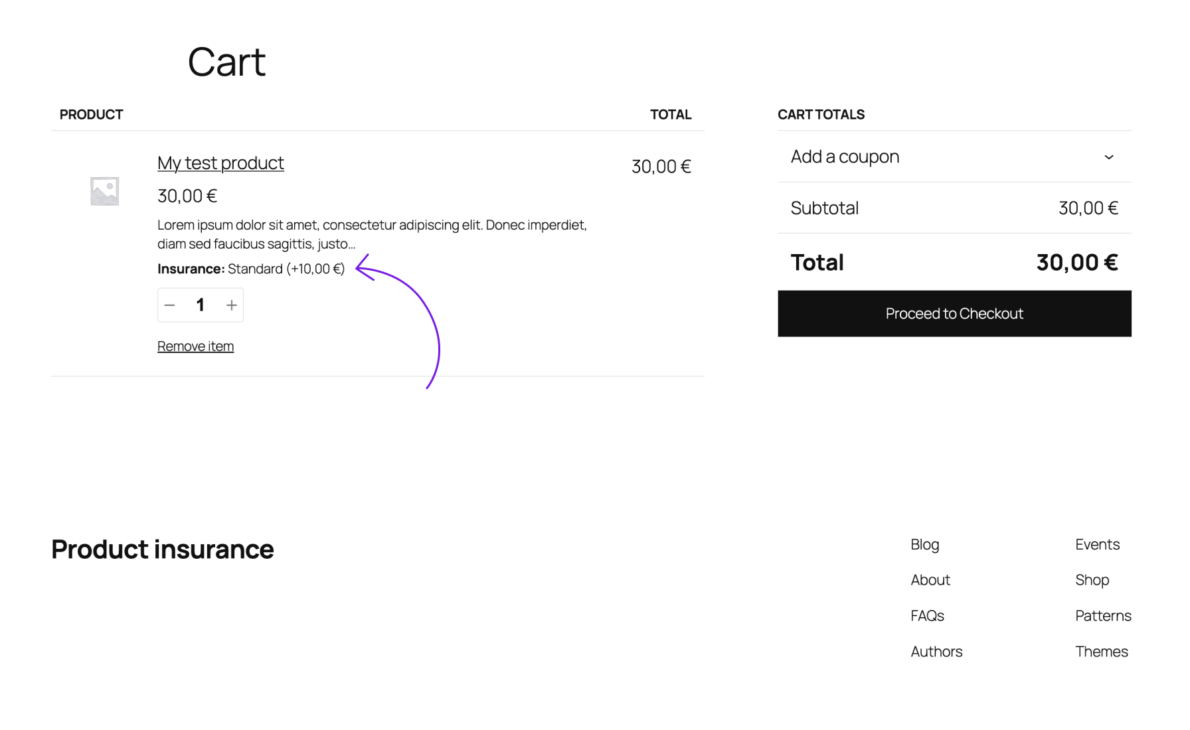Open the My test product page

click(220, 163)
